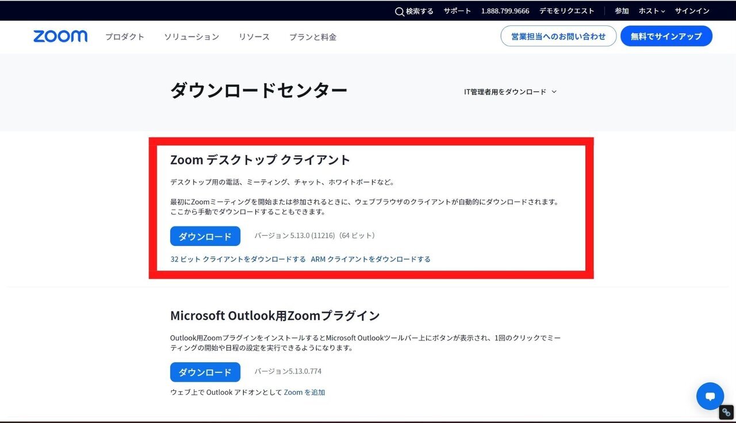Open the ソリューション menu
Viewport: 736px width, 423px height.
tap(191, 37)
